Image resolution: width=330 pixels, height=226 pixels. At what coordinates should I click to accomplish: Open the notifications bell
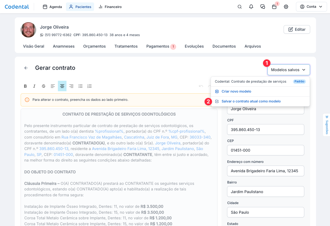251,7
